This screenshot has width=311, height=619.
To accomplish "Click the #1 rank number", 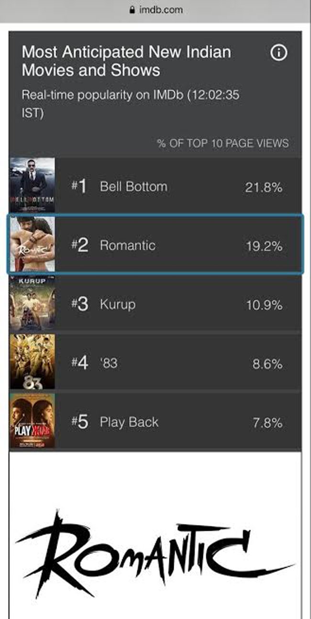I will pos(79,186).
